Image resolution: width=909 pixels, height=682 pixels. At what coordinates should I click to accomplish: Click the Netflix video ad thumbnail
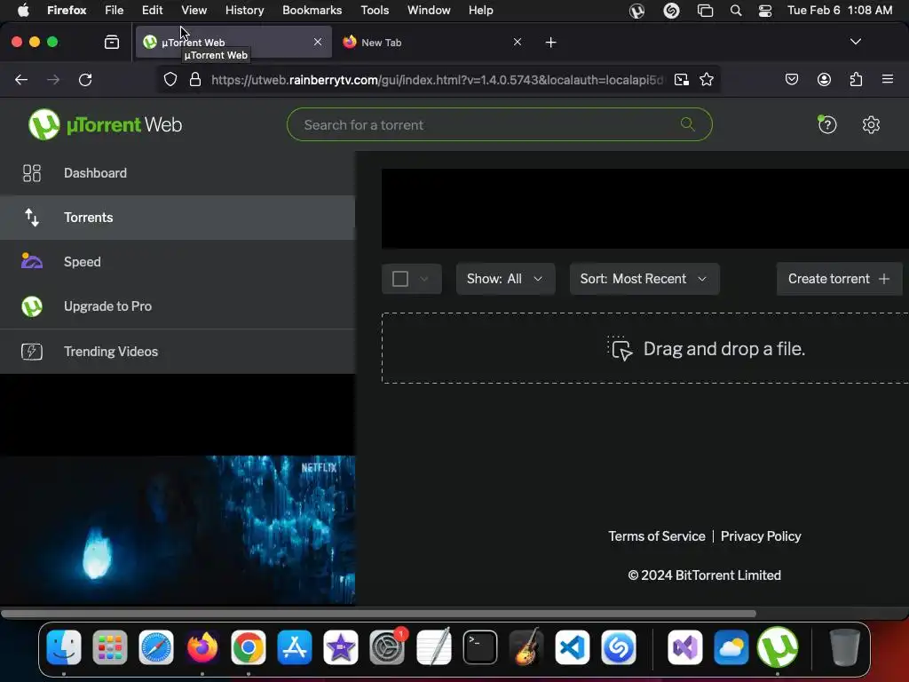tap(178, 529)
